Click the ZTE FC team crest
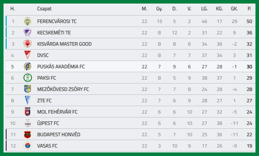259x156 pixels. [x=28, y=100]
